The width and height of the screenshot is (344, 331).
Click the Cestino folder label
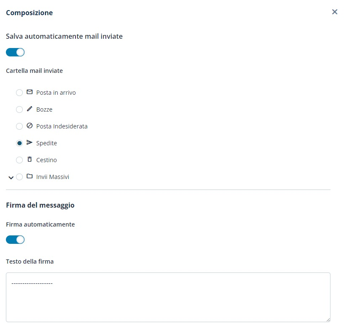click(46, 160)
